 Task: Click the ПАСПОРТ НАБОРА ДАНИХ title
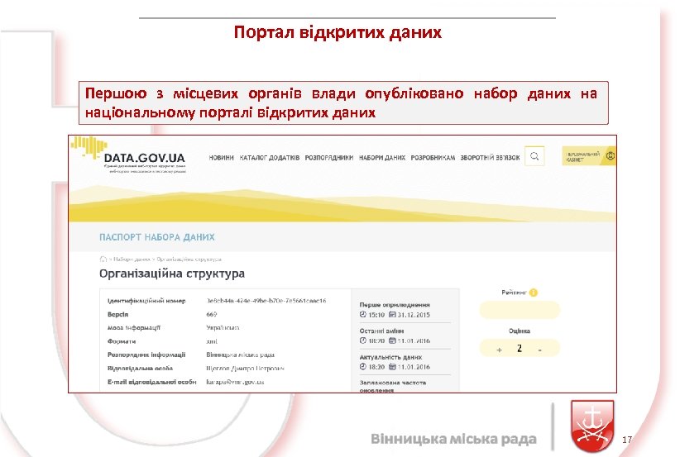click(x=157, y=237)
